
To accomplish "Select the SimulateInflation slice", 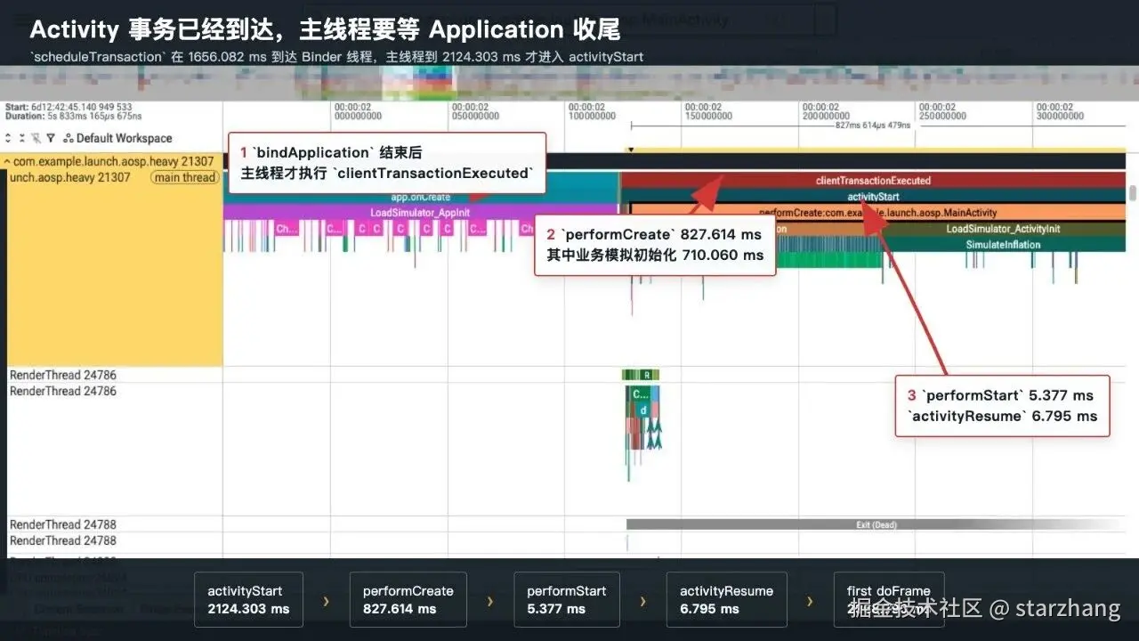I will (1003, 245).
